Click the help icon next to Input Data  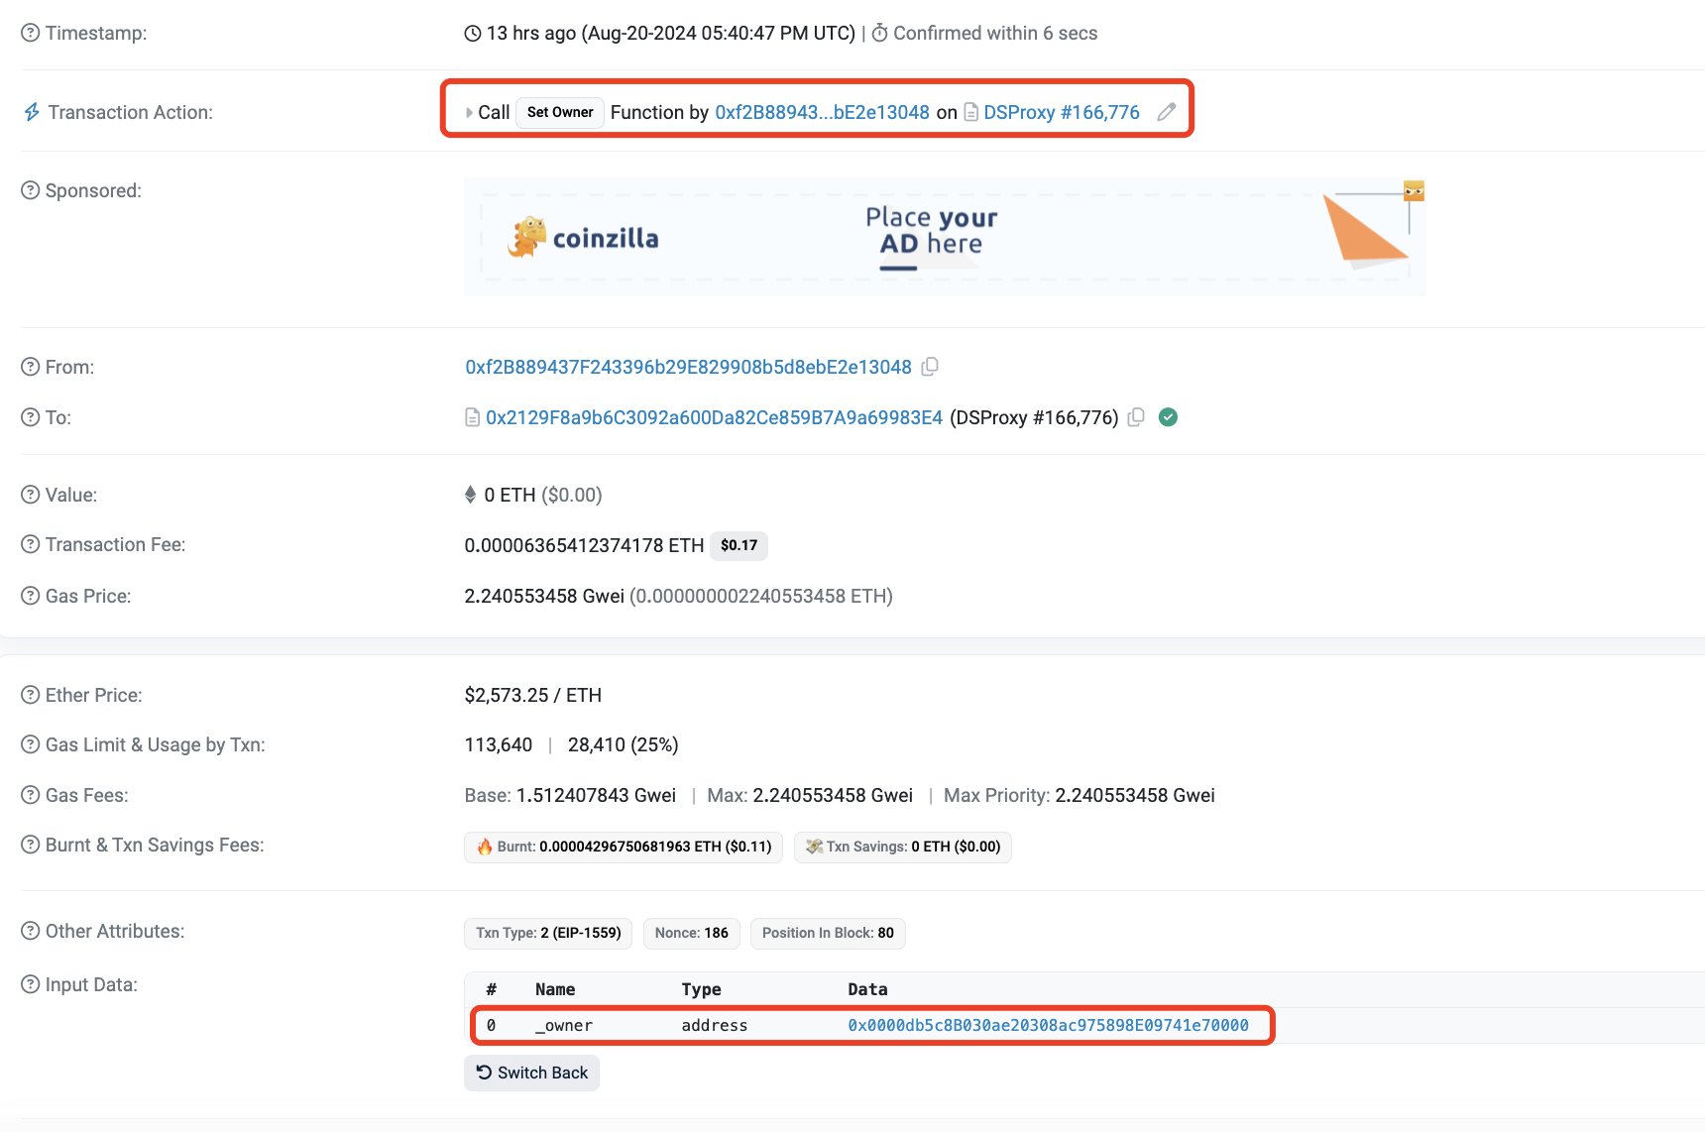click(31, 984)
